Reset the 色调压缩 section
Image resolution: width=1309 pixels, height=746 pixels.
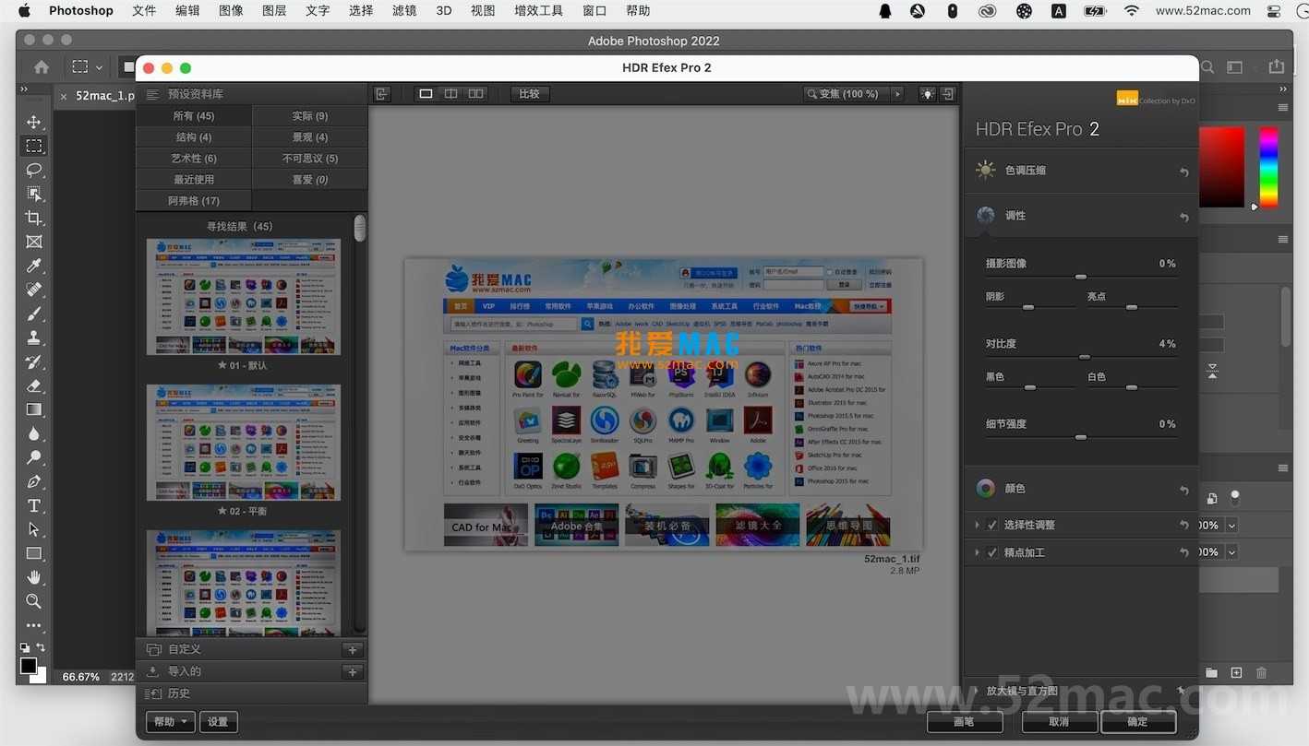(x=1183, y=172)
